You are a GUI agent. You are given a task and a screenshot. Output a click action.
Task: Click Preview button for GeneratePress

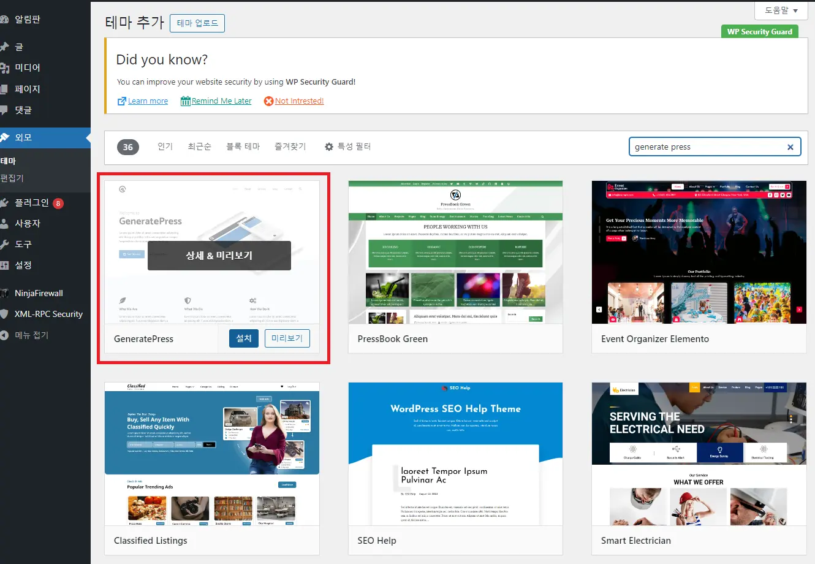[x=287, y=338]
